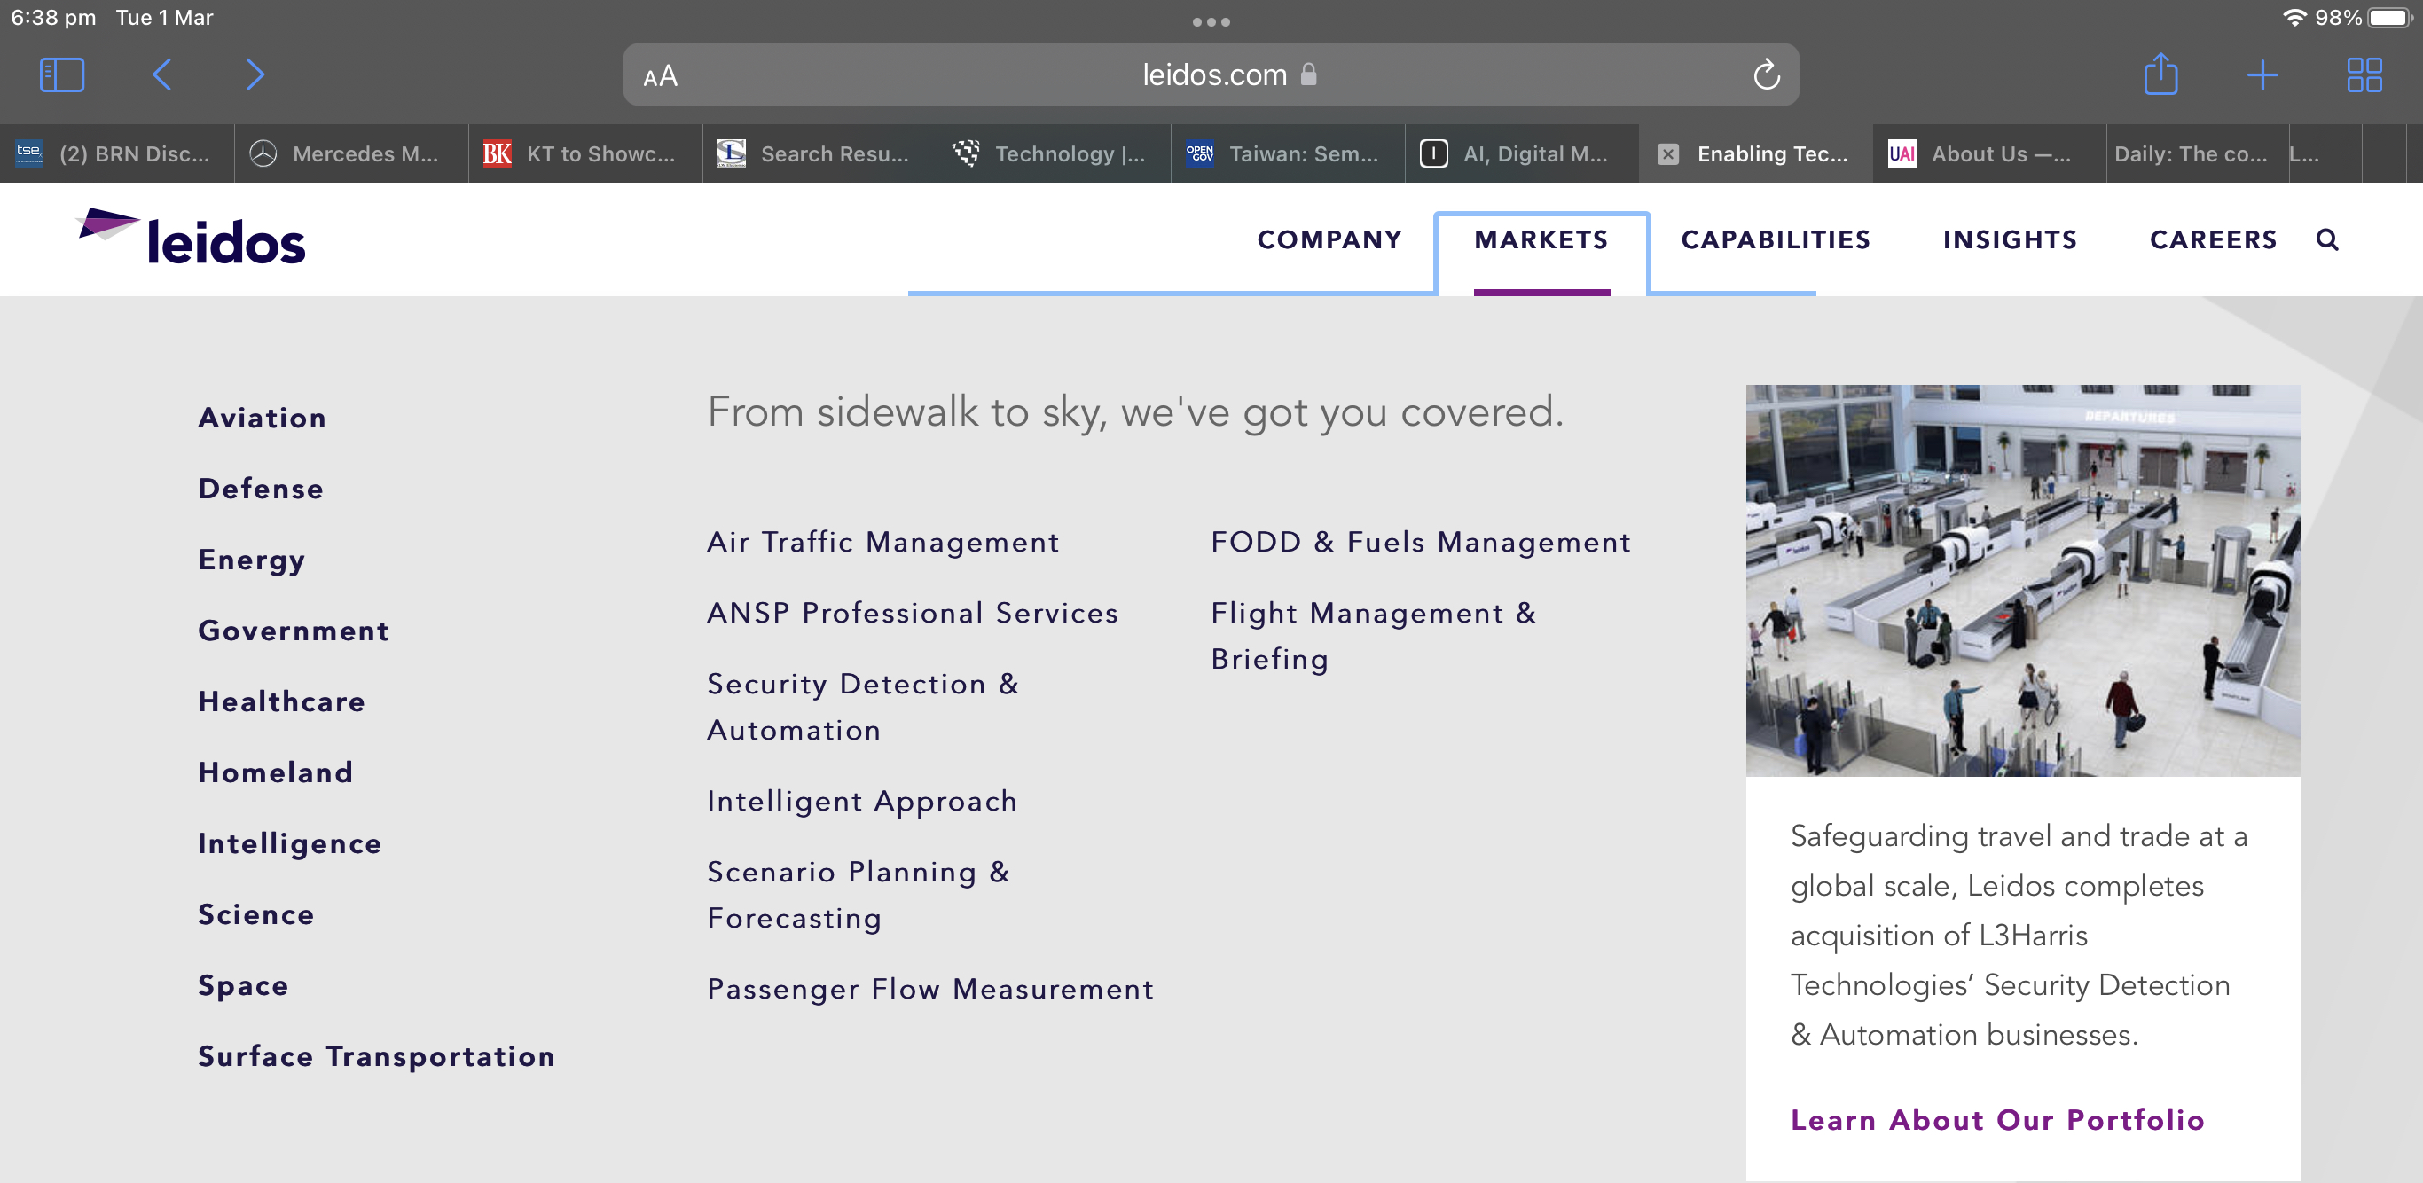Open the MARKETS menu
The height and width of the screenshot is (1183, 2423).
pos(1541,239)
